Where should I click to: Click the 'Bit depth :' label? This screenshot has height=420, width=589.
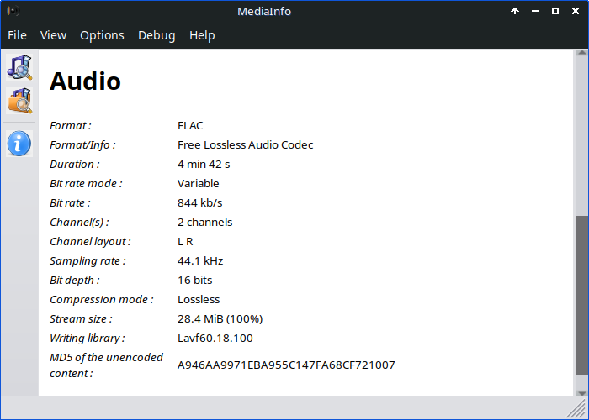coord(75,280)
